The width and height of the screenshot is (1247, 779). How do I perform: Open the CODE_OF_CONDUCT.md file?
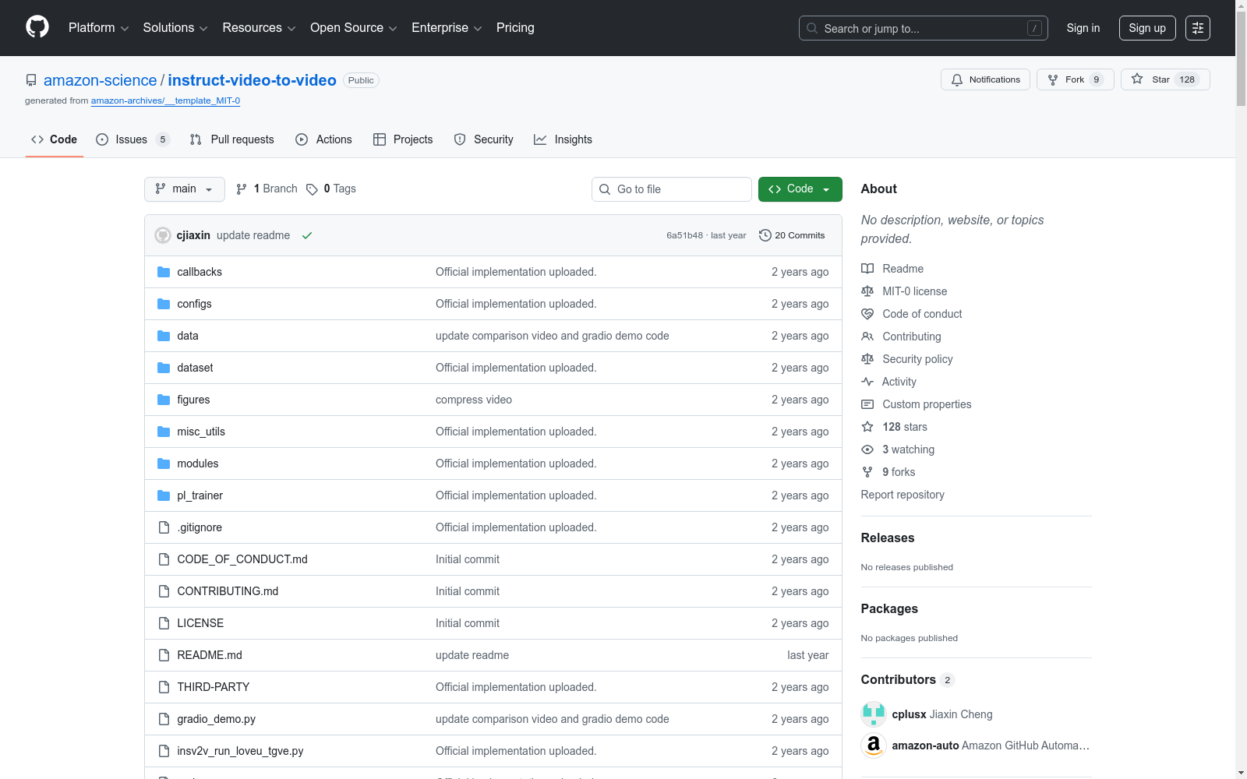(x=242, y=559)
